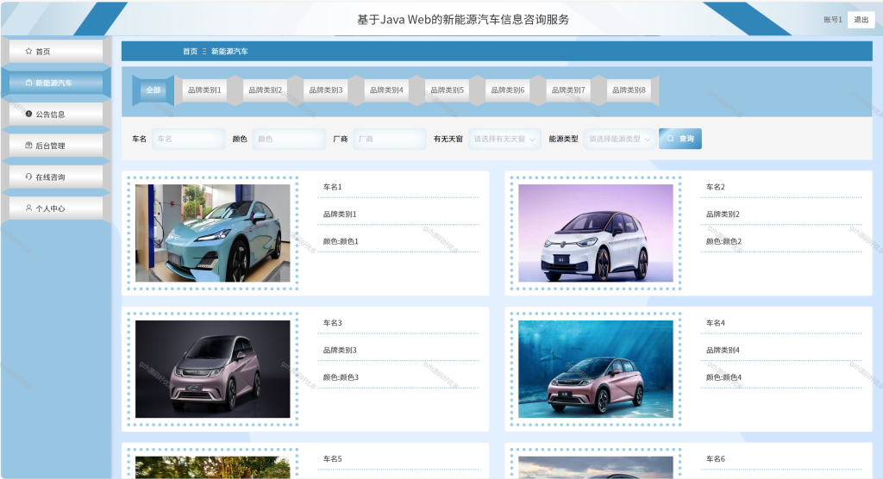Click the 颜色:颜色2 text
883x479 pixels.
[x=724, y=241]
